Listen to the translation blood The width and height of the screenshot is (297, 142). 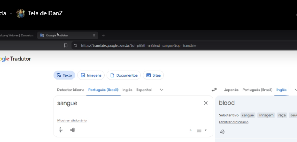pos(222,132)
